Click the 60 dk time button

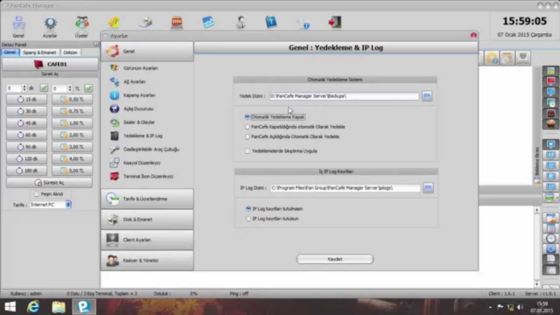click(26, 135)
